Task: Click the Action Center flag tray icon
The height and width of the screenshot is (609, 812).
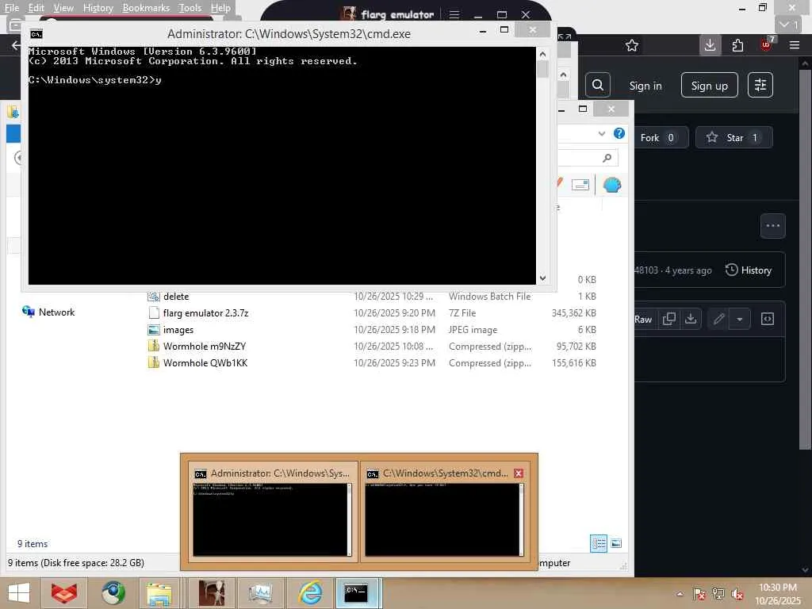Action: (x=699, y=594)
